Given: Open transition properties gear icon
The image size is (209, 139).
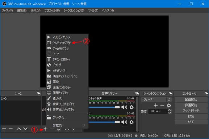Looking at the screenshot, I should tap(169, 106).
